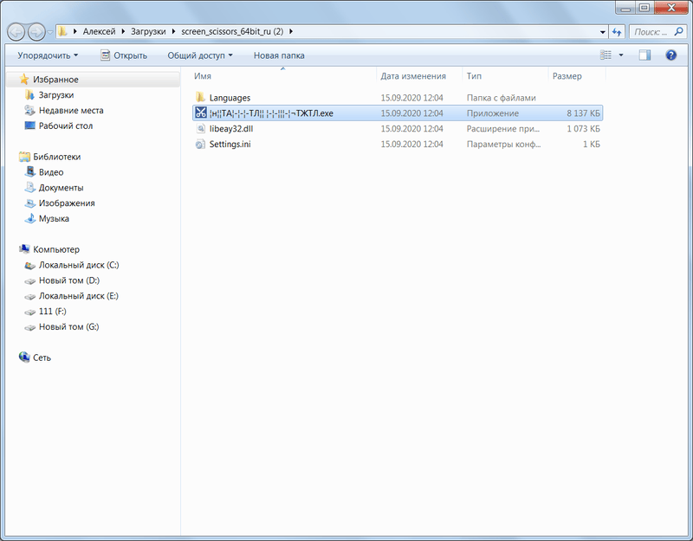The width and height of the screenshot is (693, 541).
Task: Click the Открыть toolbar button
Action: click(x=124, y=55)
